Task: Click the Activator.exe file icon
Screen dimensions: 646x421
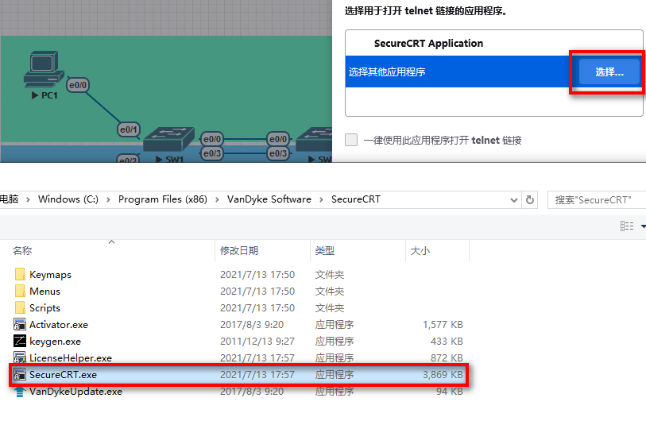Action: coord(19,325)
